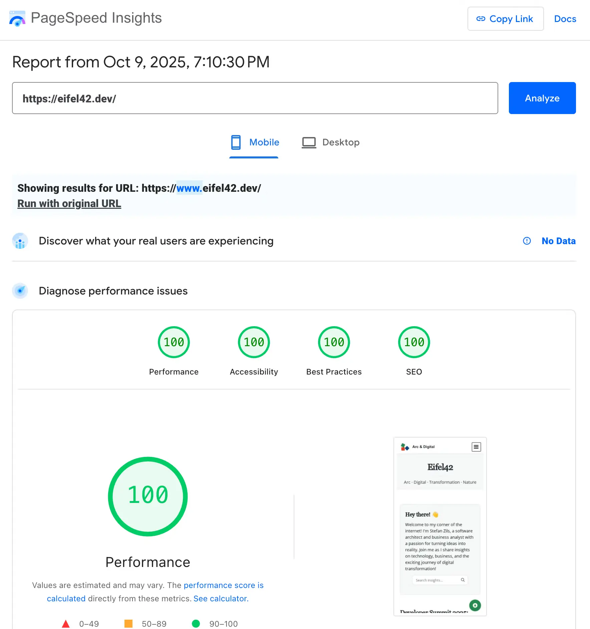
Task: Jump to the Accessibility score gauge
Action: [x=254, y=342]
